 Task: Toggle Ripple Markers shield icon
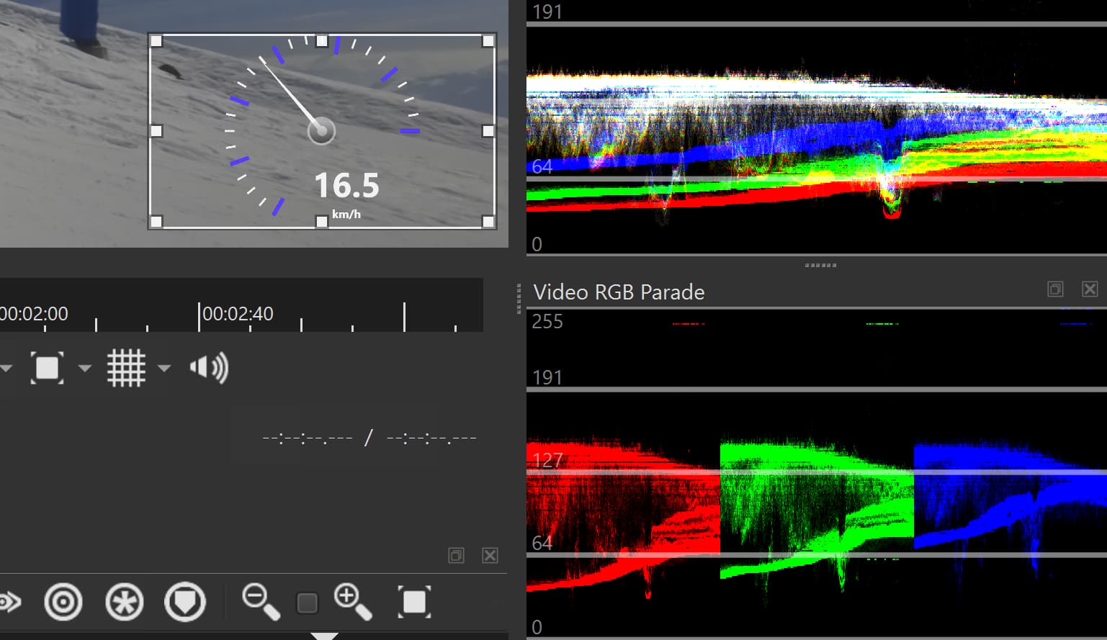185,602
